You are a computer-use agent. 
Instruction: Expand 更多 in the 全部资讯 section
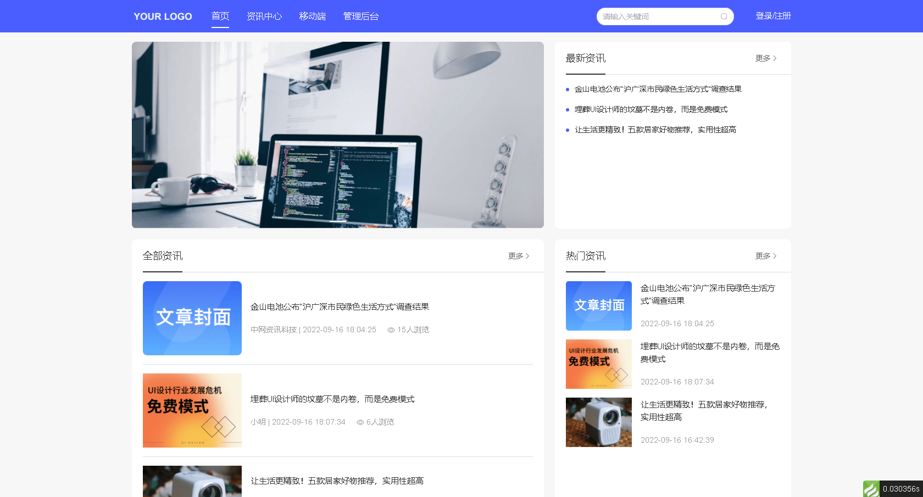point(517,256)
